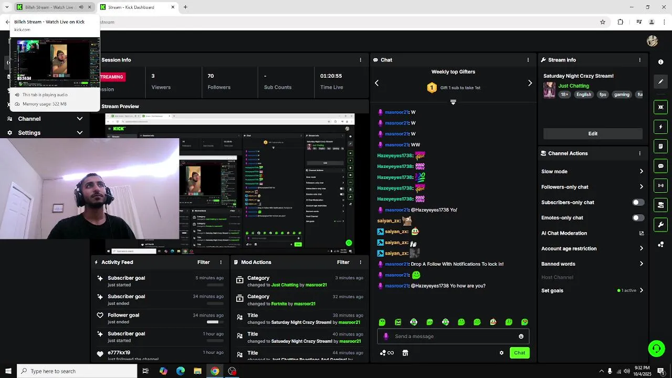672x378 pixels.
Task: Toggle the stream preview panel icon in sidebar
Action: click(x=660, y=107)
